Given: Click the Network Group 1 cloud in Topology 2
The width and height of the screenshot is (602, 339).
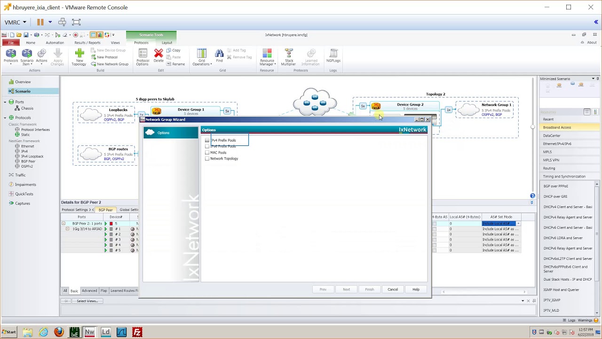Looking at the screenshot, I should click(x=468, y=110).
